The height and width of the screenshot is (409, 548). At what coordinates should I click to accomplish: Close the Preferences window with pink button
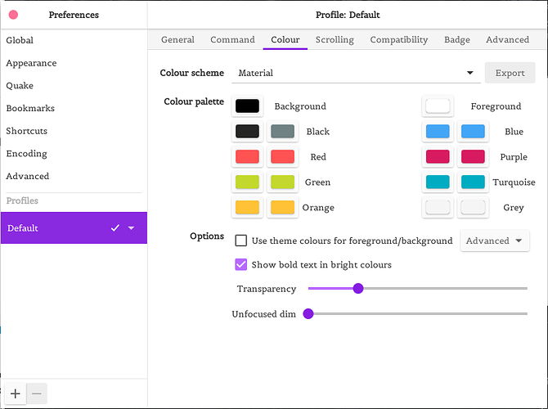click(13, 15)
